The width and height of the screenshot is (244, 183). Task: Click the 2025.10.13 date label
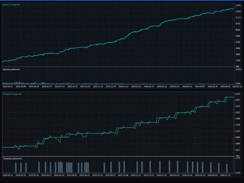click(x=72, y=87)
